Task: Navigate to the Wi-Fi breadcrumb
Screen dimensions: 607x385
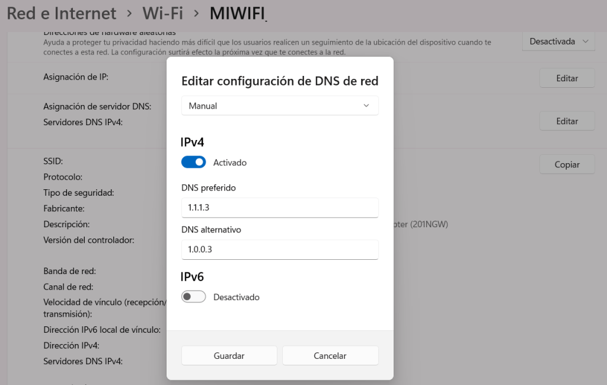Action: tap(163, 13)
